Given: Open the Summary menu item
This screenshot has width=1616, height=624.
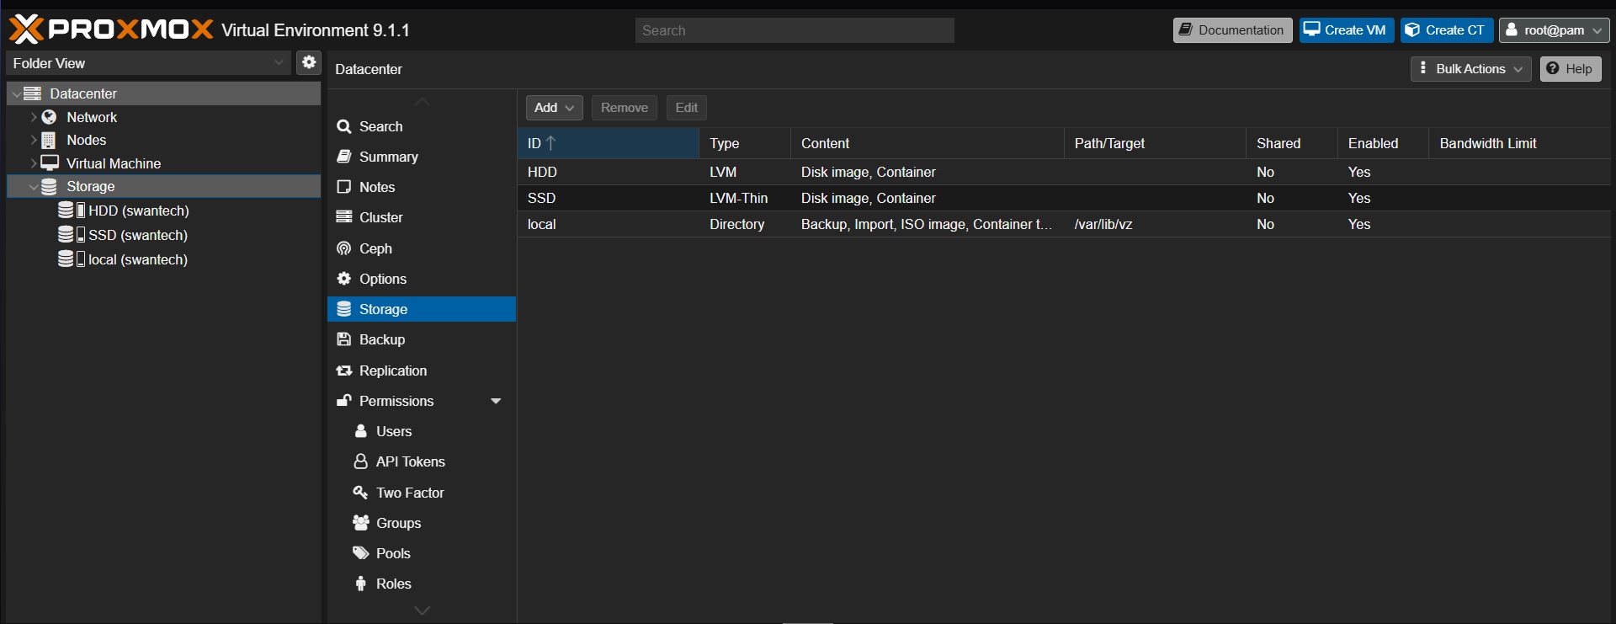Looking at the screenshot, I should click(422, 157).
